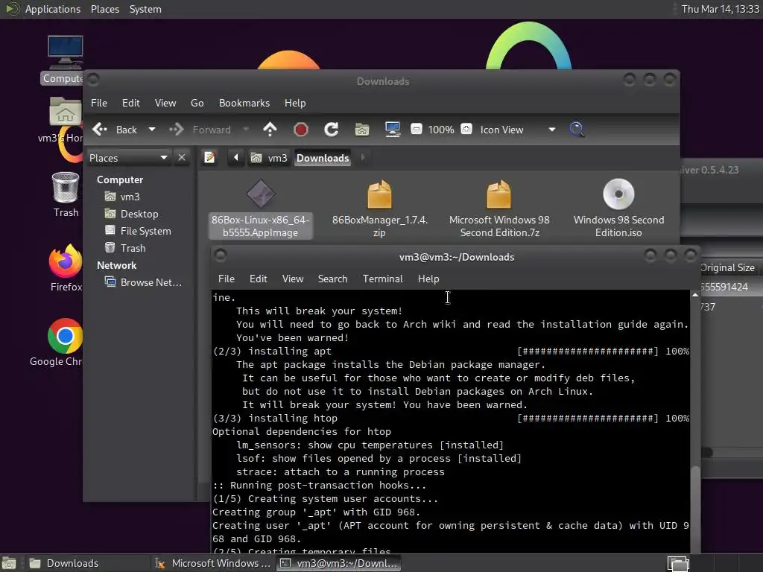Click the Original Size column header in the archive window

tap(727, 267)
